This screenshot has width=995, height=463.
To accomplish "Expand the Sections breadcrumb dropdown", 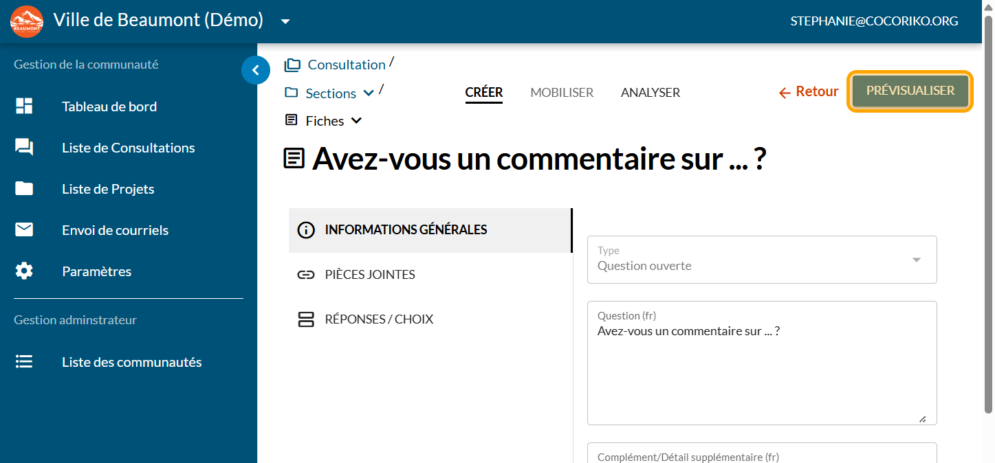I will (x=369, y=93).
